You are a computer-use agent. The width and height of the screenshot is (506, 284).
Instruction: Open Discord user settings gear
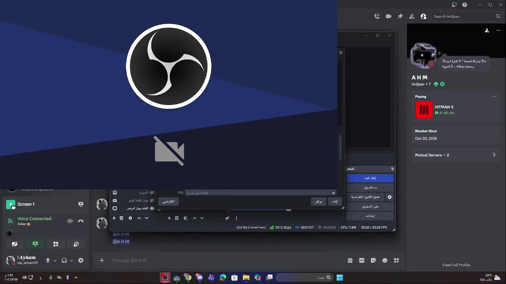(x=81, y=260)
